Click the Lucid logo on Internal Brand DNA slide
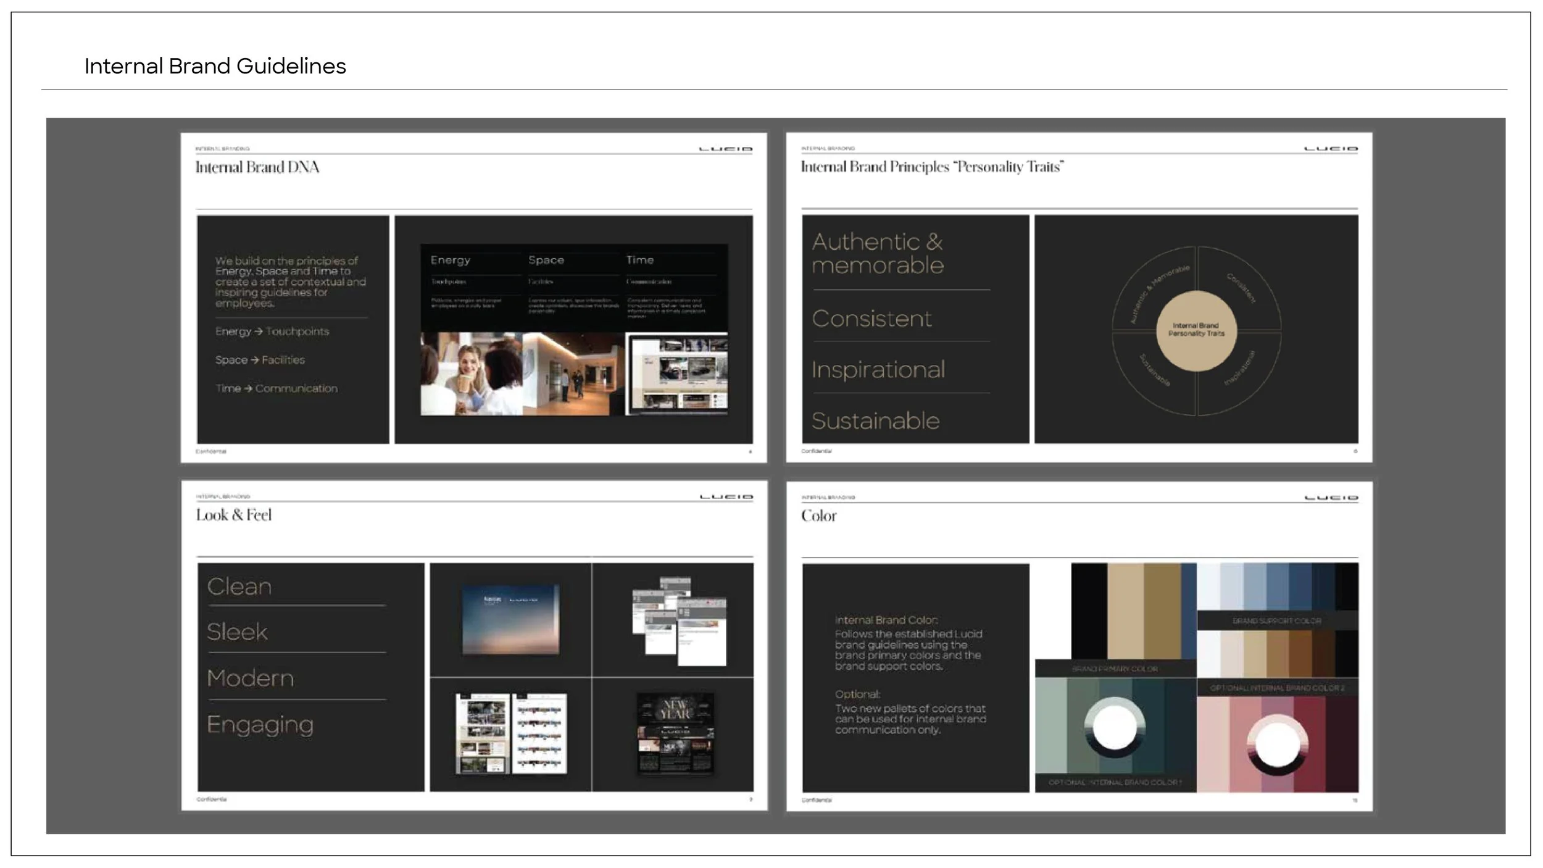 coord(725,149)
